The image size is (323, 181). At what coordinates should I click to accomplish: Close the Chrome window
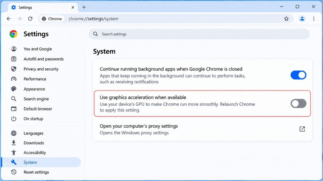click(x=313, y=7)
